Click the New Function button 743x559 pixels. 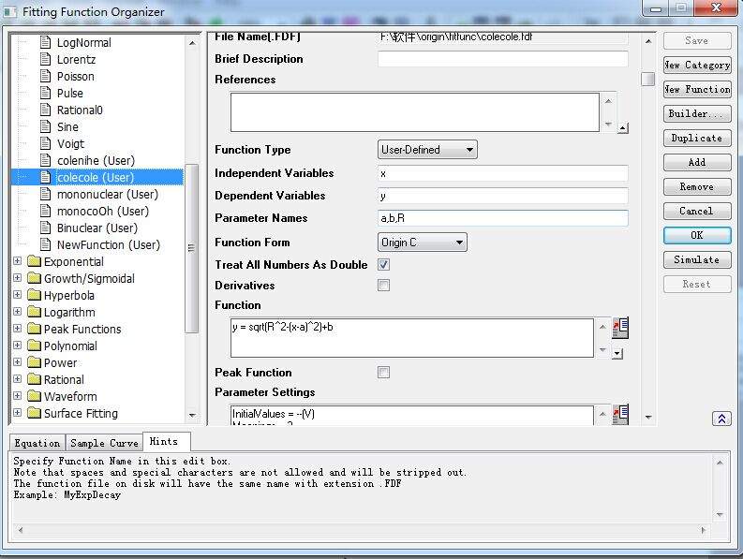coord(697,89)
